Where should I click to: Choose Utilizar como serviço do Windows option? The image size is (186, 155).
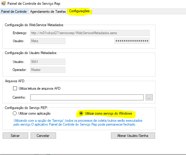click(x=81, y=113)
